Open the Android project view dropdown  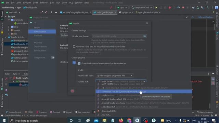(x=13, y=12)
